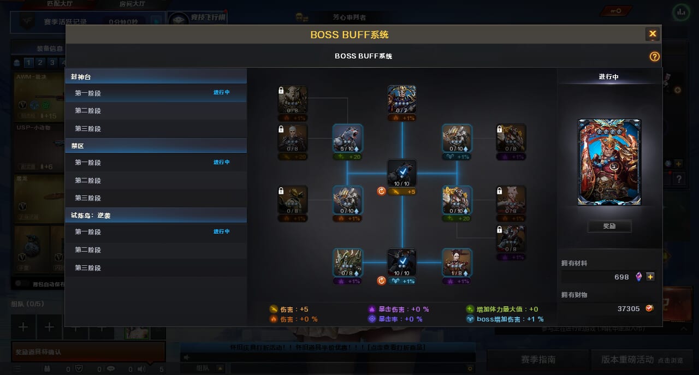This screenshot has height=375, width=699.
Task: Select the green dragon boss node 0/8
Action: (x=347, y=263)
